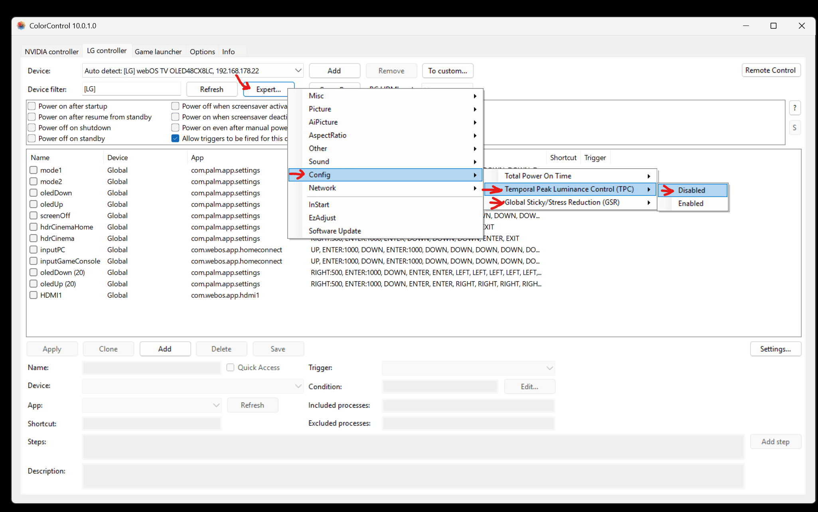Screen dimensions: 818x512
Task: Check the oledDown preset checkbox
Action: pyautogui.click(x=34, y=193)
